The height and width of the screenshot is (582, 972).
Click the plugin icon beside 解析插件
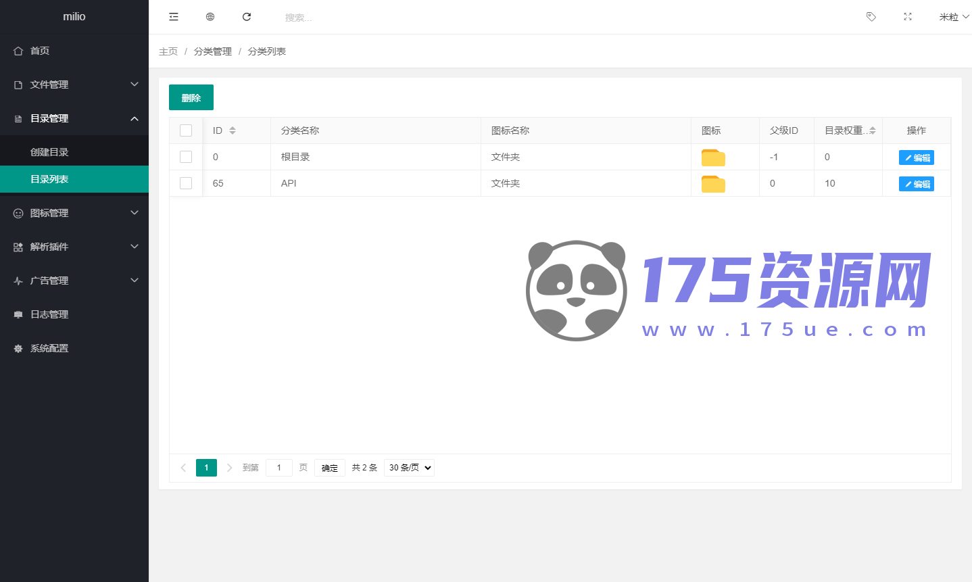[x=18, y=247]
